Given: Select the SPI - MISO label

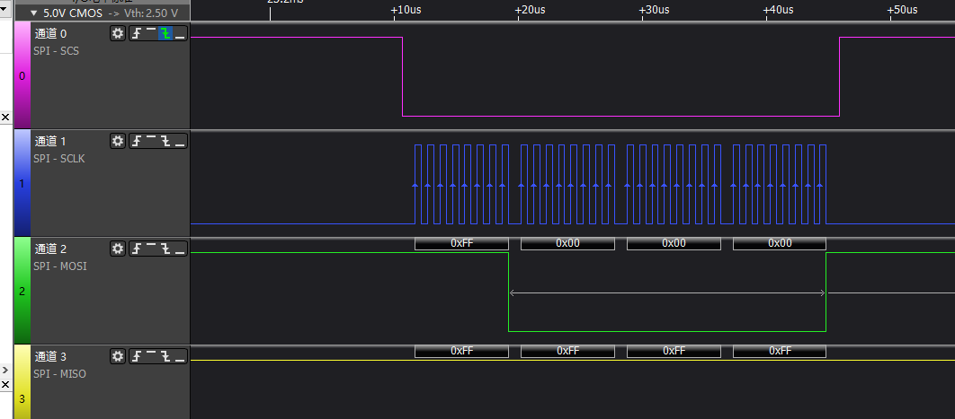Looking at the screenshot, I should pos(59,373).
